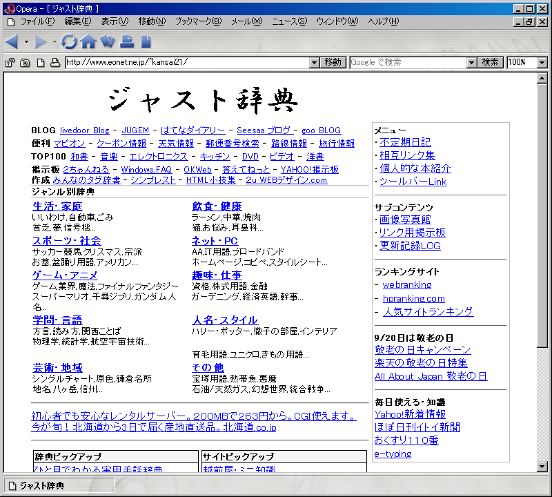Click the vertical scrollbar thumb

(x=542, y=215)
